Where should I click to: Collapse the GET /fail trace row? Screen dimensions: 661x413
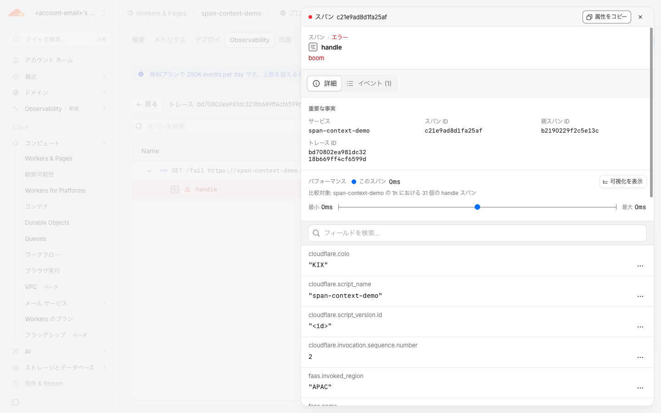coord(149,171)
